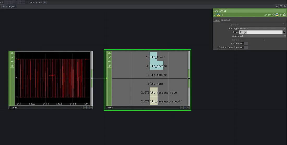The height and width of the screenshot is (145, 287).
Task: Click the maximize pane icon at top right
Action: point(281,6)
